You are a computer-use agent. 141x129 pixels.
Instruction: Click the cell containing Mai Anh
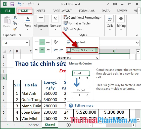(x=31, y=93)
